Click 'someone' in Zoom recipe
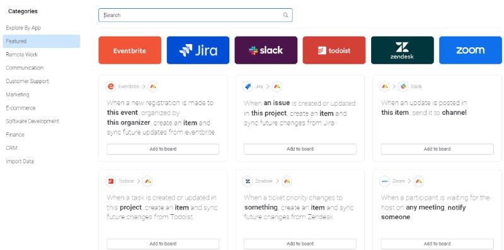Viewport: 504px width, 250px height. coord(396,217)
